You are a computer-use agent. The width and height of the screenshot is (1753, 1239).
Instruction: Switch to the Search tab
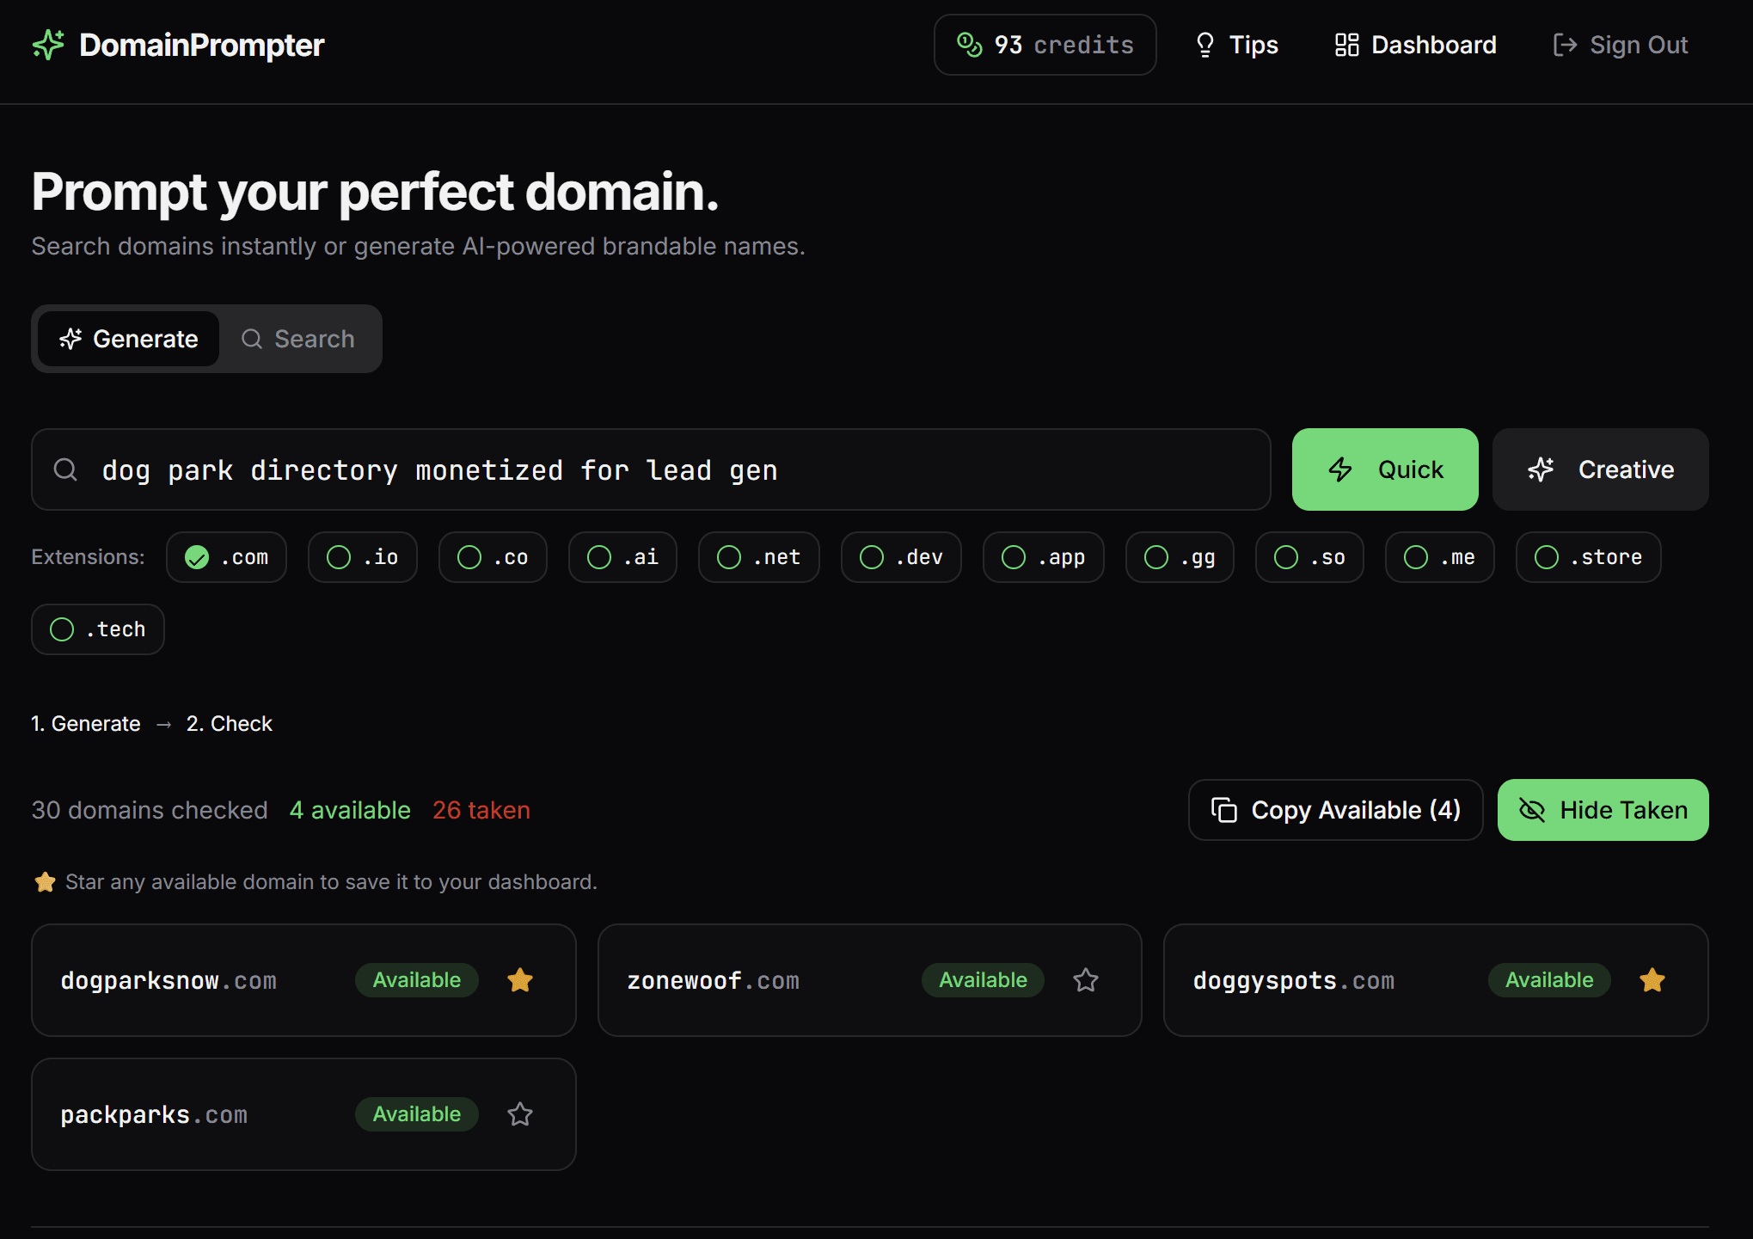tap(298, 339)
